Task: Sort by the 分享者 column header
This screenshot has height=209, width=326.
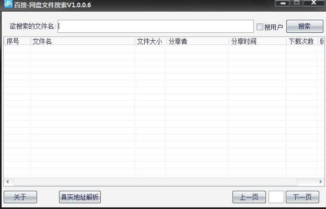Action: click(x=197, y=41)
